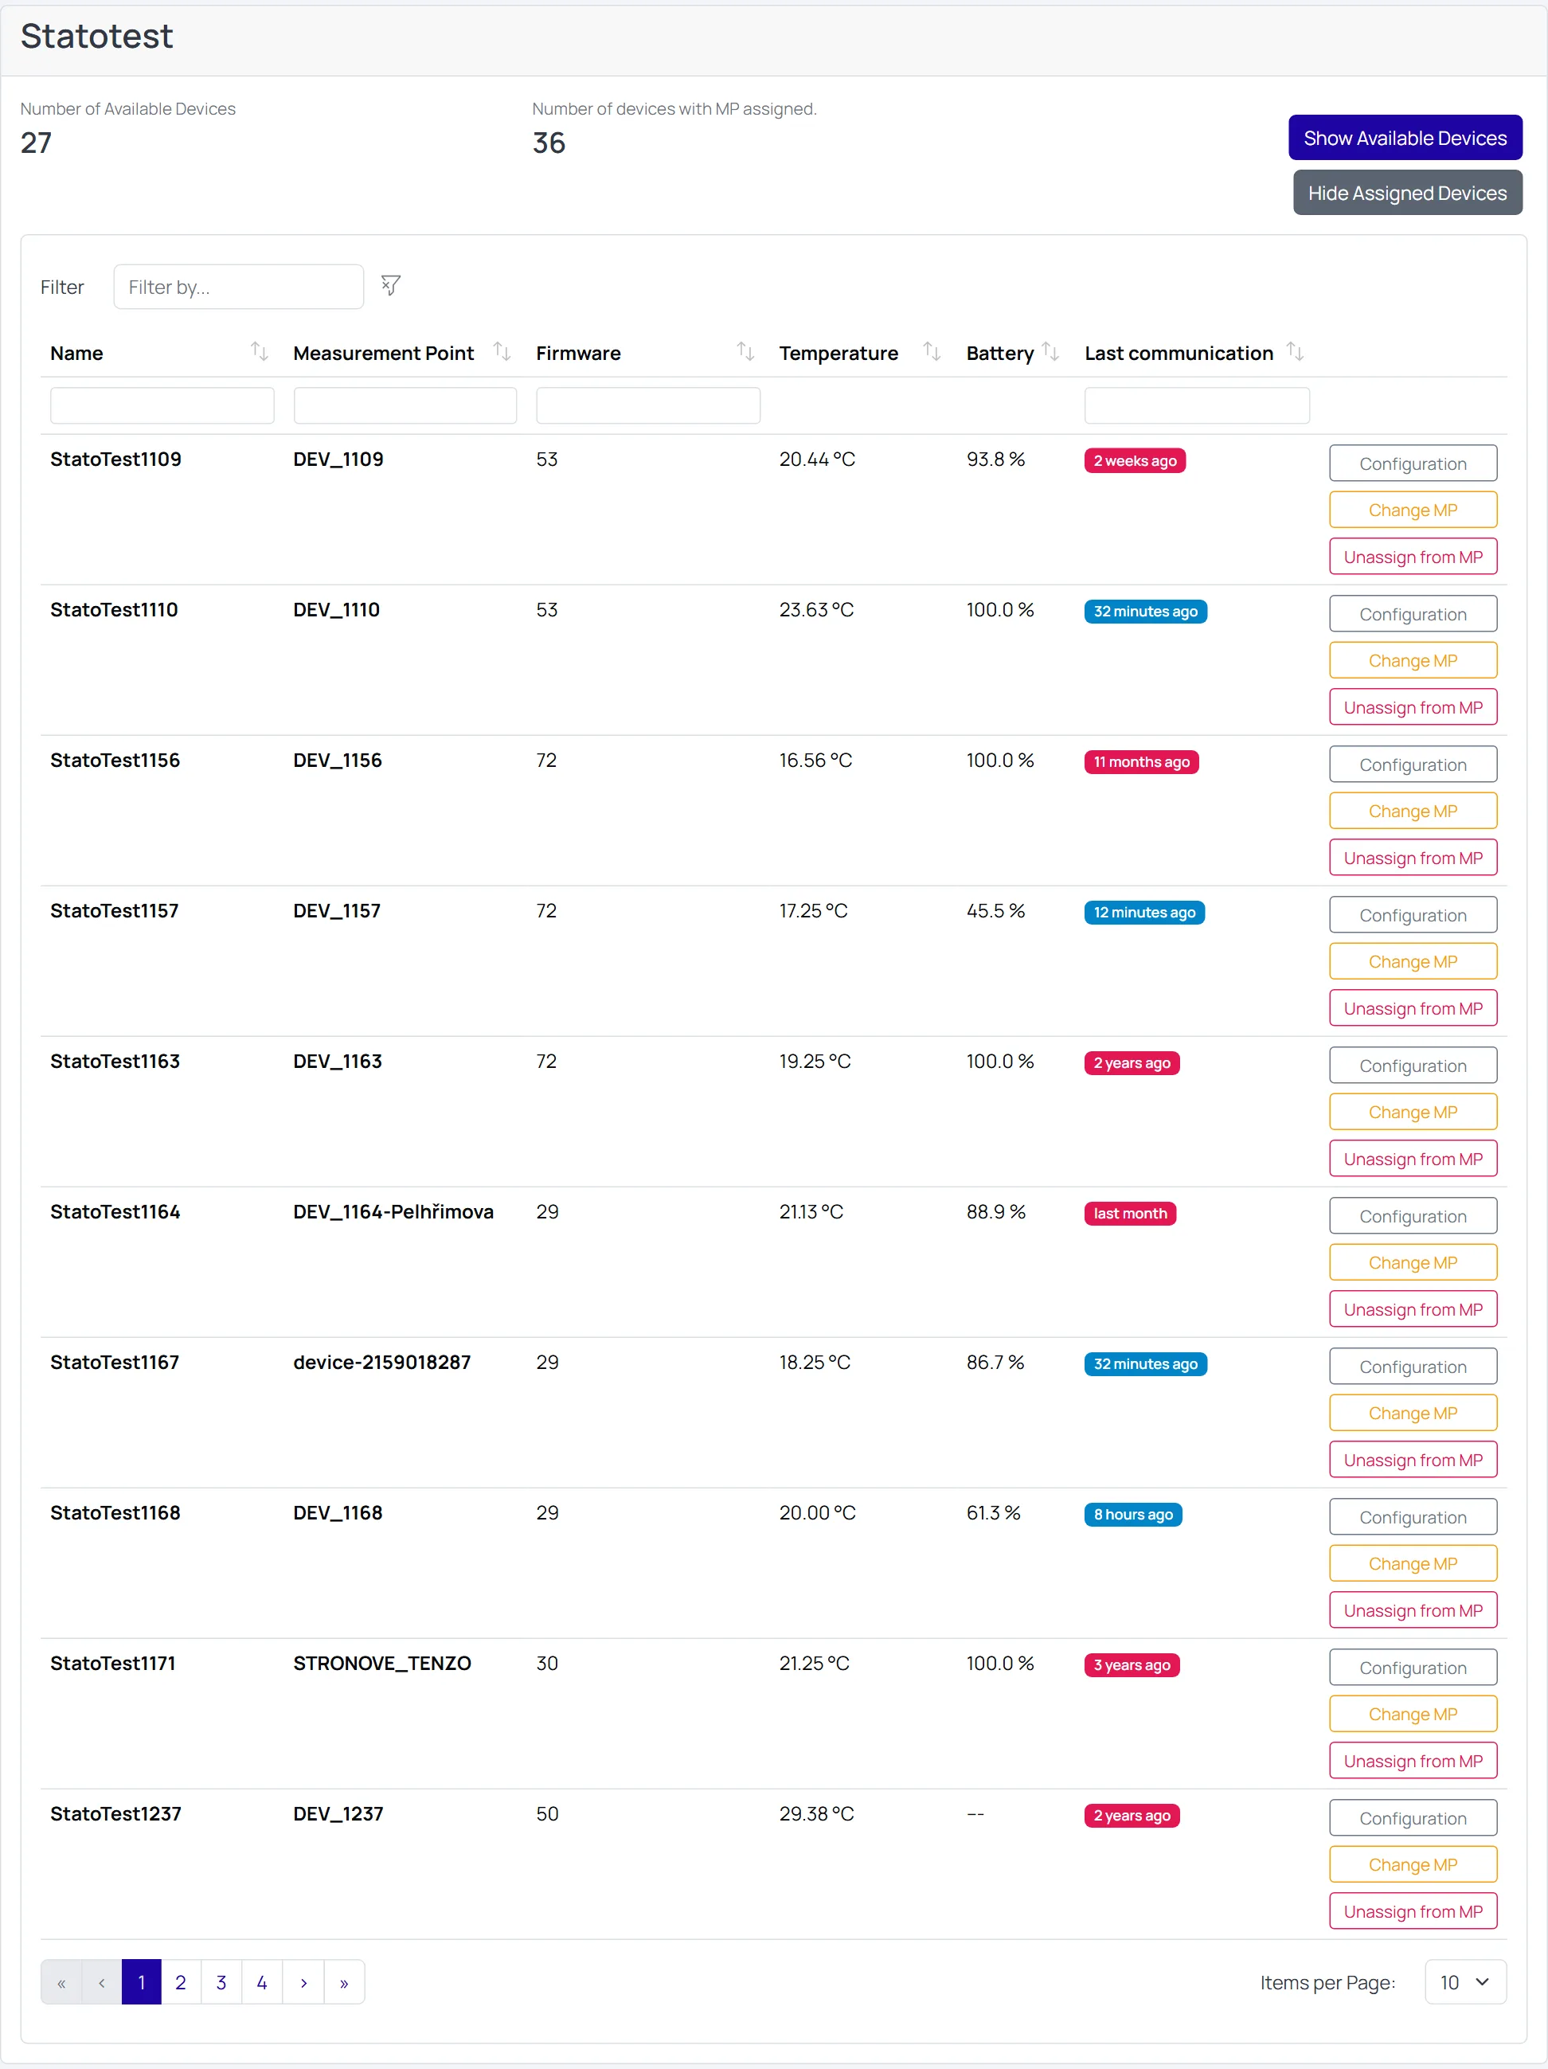Sort by Temperature column arrows icon
Viewport: 1548px width, 2069px height.
pyautogui.click(x=932, y=352)
